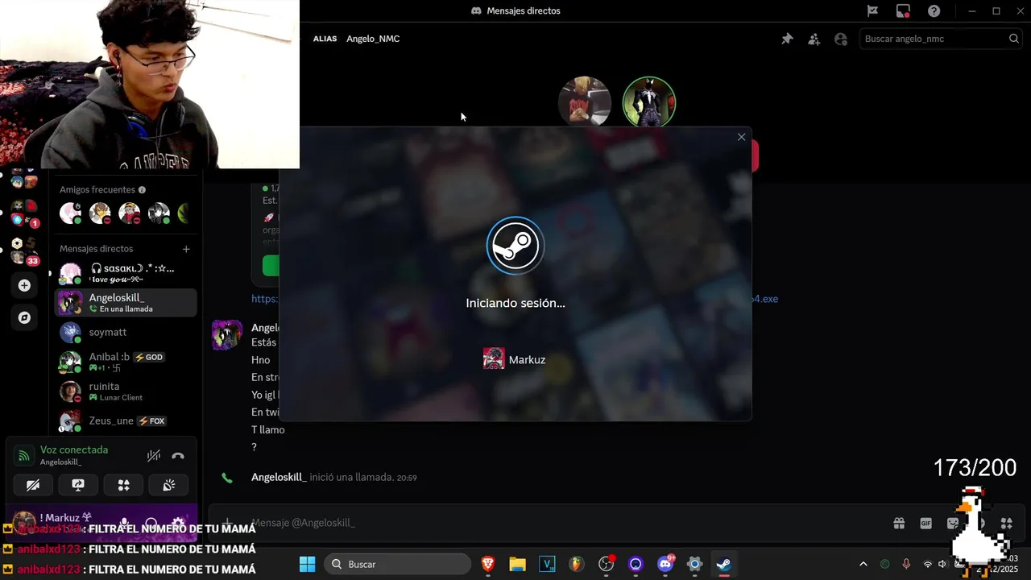
Task: Open File Explorer from taskbar
Action: click(517, 564)
